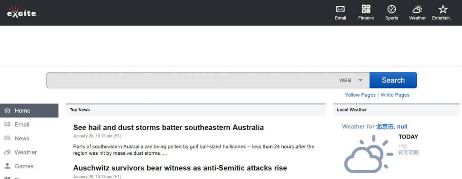This screenshot has height=179, width=462.
Task: Click the Home house icon in sidebar
Action: [x=7, y=111]
